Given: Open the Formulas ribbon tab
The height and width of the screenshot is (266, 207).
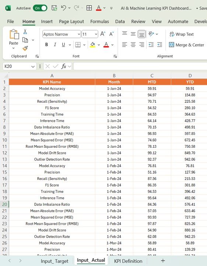Looking at the screenshot, I should click(x=99, y=21).
